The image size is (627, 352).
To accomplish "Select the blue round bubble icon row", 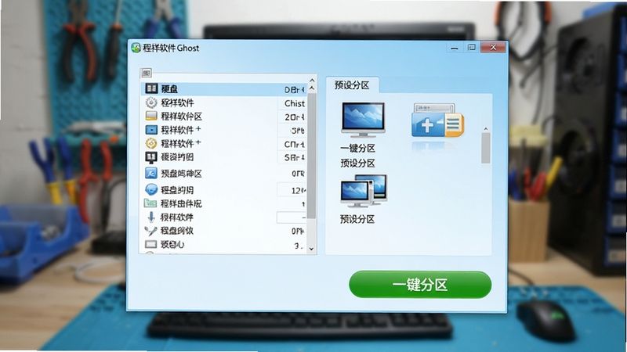I will 151,189.
